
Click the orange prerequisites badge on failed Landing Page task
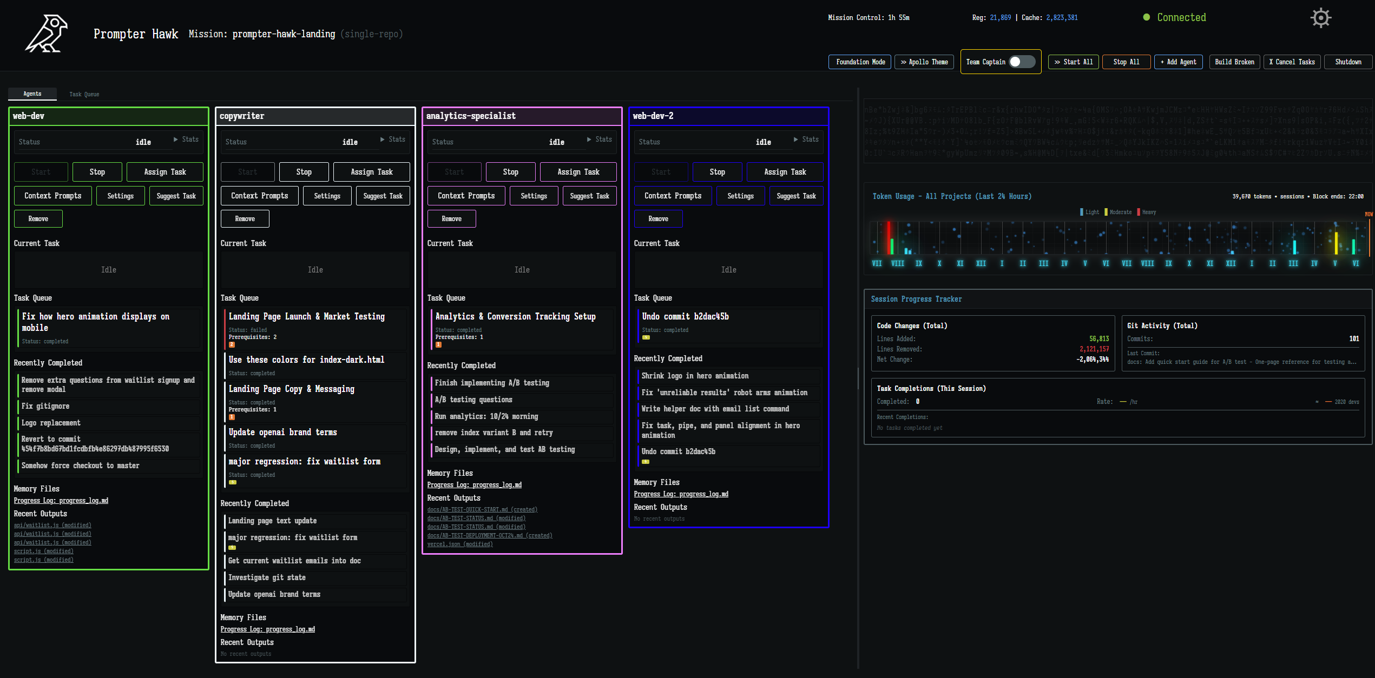[x=233, y=344]
